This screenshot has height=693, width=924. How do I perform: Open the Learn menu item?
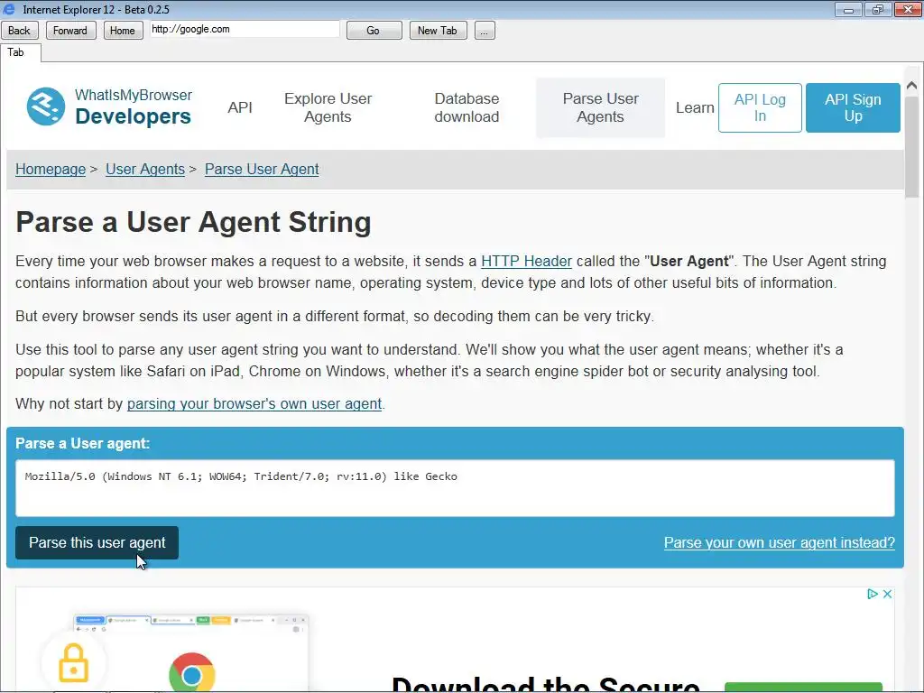695,108
